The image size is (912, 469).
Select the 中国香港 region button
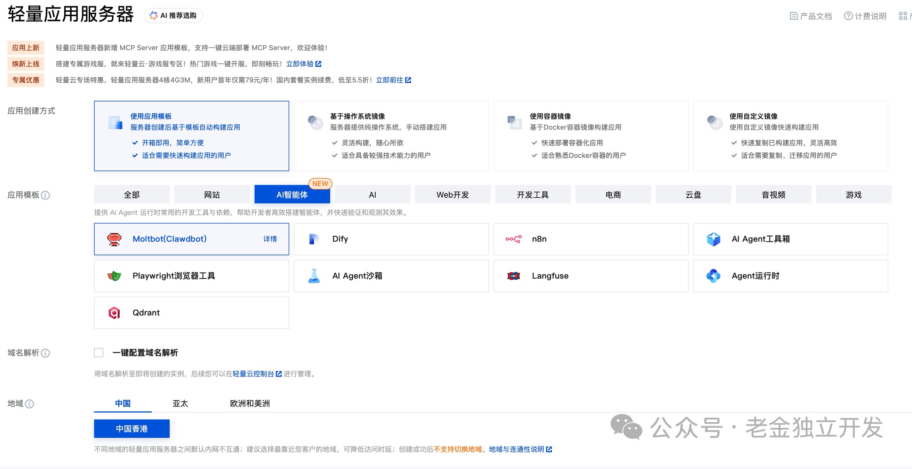[132, 429]
